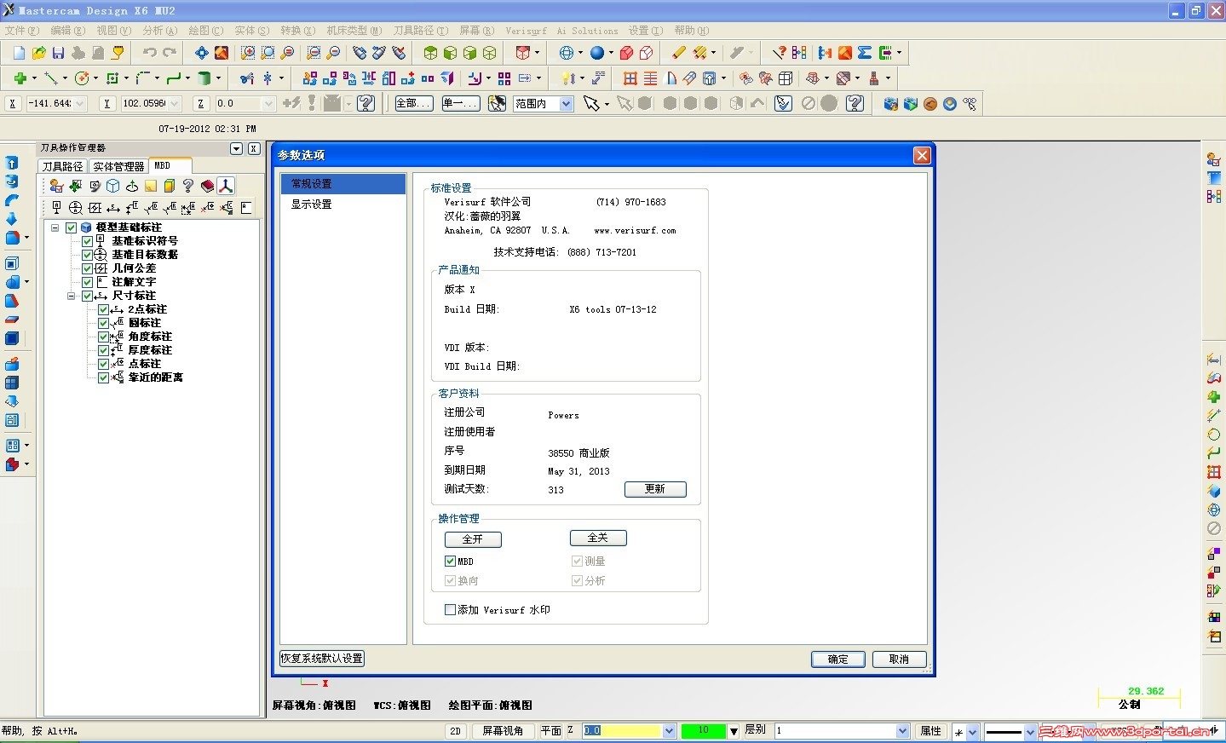Open file using folder toolbar icon
1226x743 pixels.
38,53
